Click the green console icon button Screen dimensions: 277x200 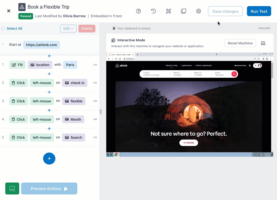click(x=12, y=189)
